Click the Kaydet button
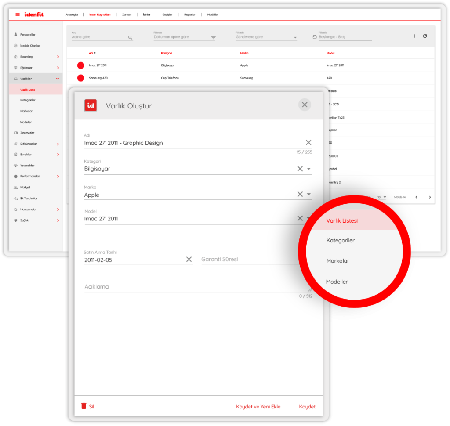The image size is (450, 426). 307,407
